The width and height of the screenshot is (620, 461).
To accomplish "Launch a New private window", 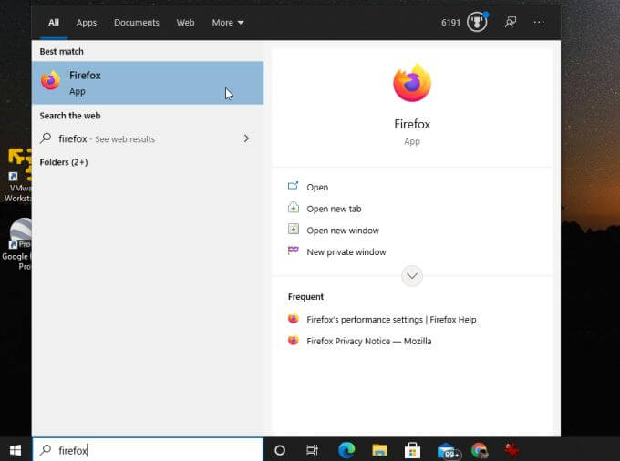I will pos(346,252).
